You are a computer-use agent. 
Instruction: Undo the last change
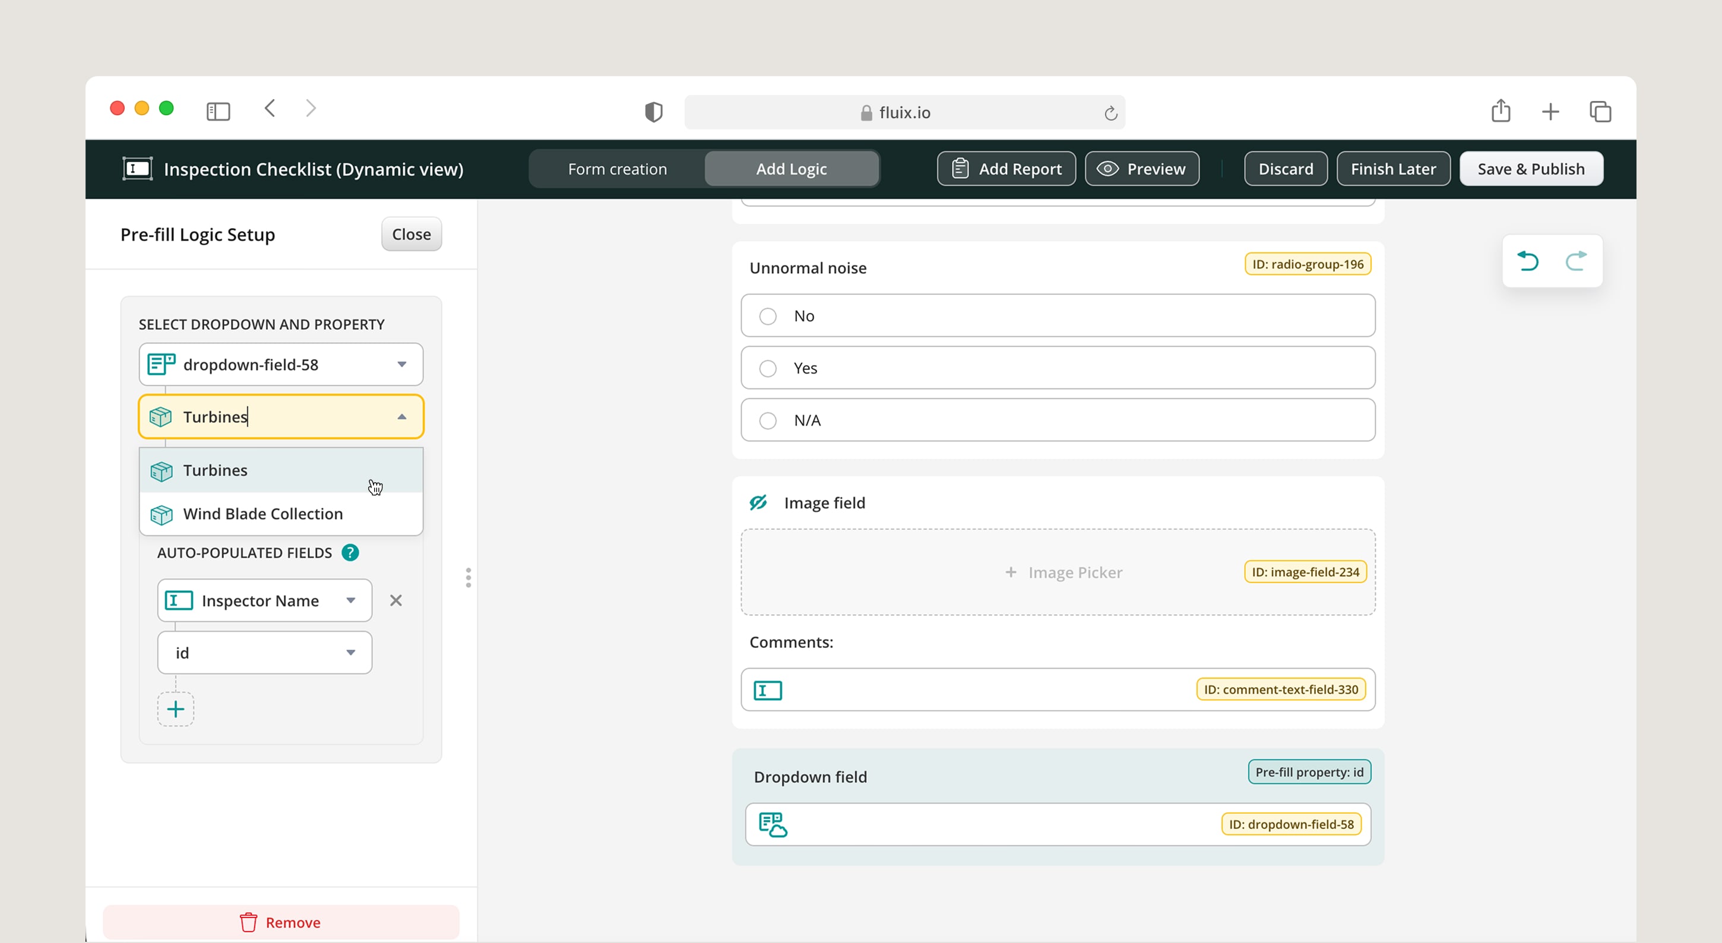tap(1527, 261)
